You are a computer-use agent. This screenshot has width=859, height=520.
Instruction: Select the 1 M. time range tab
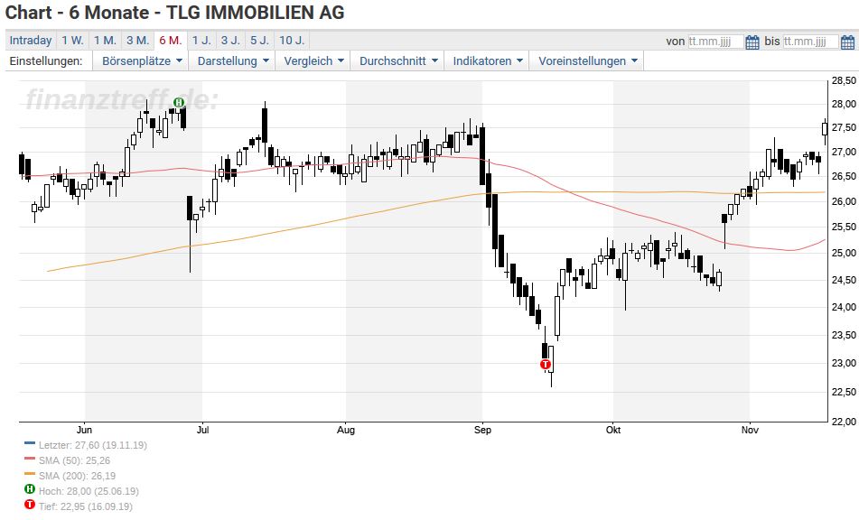(x=105, y=41)
